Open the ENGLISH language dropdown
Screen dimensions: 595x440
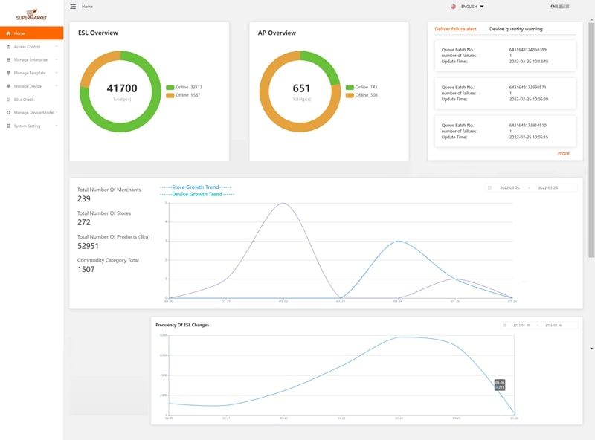[472, 7]
